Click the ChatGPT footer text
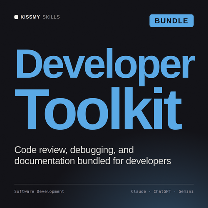The height and width of the screenshot is (208, 208). coord(162,191)
